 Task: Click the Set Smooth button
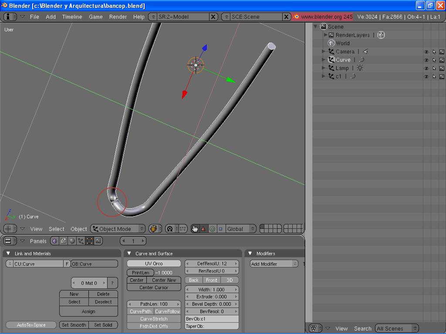74,324
